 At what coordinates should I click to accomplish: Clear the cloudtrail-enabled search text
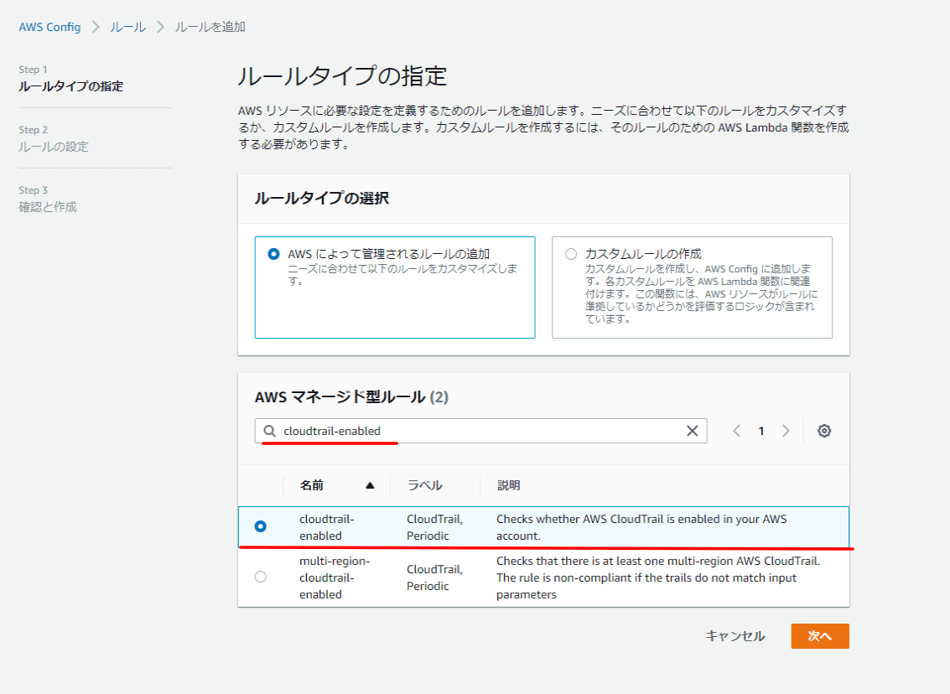tap(692, 431)
